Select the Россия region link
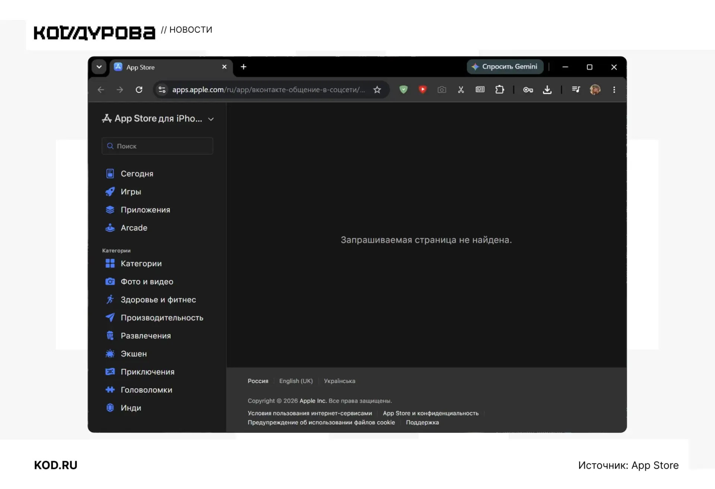 258,381
